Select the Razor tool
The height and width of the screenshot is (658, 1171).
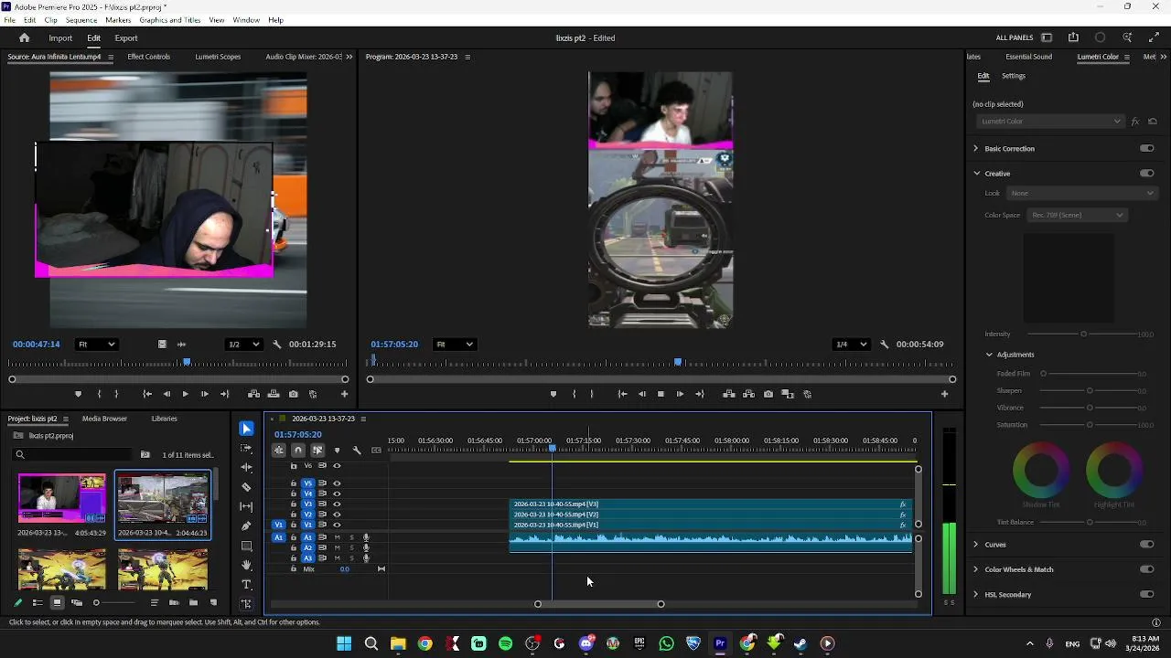[x=246, y=487]
